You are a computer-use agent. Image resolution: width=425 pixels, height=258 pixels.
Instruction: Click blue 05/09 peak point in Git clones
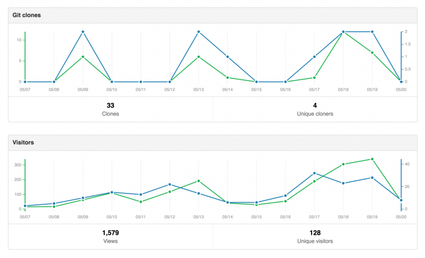coord(83,32)
